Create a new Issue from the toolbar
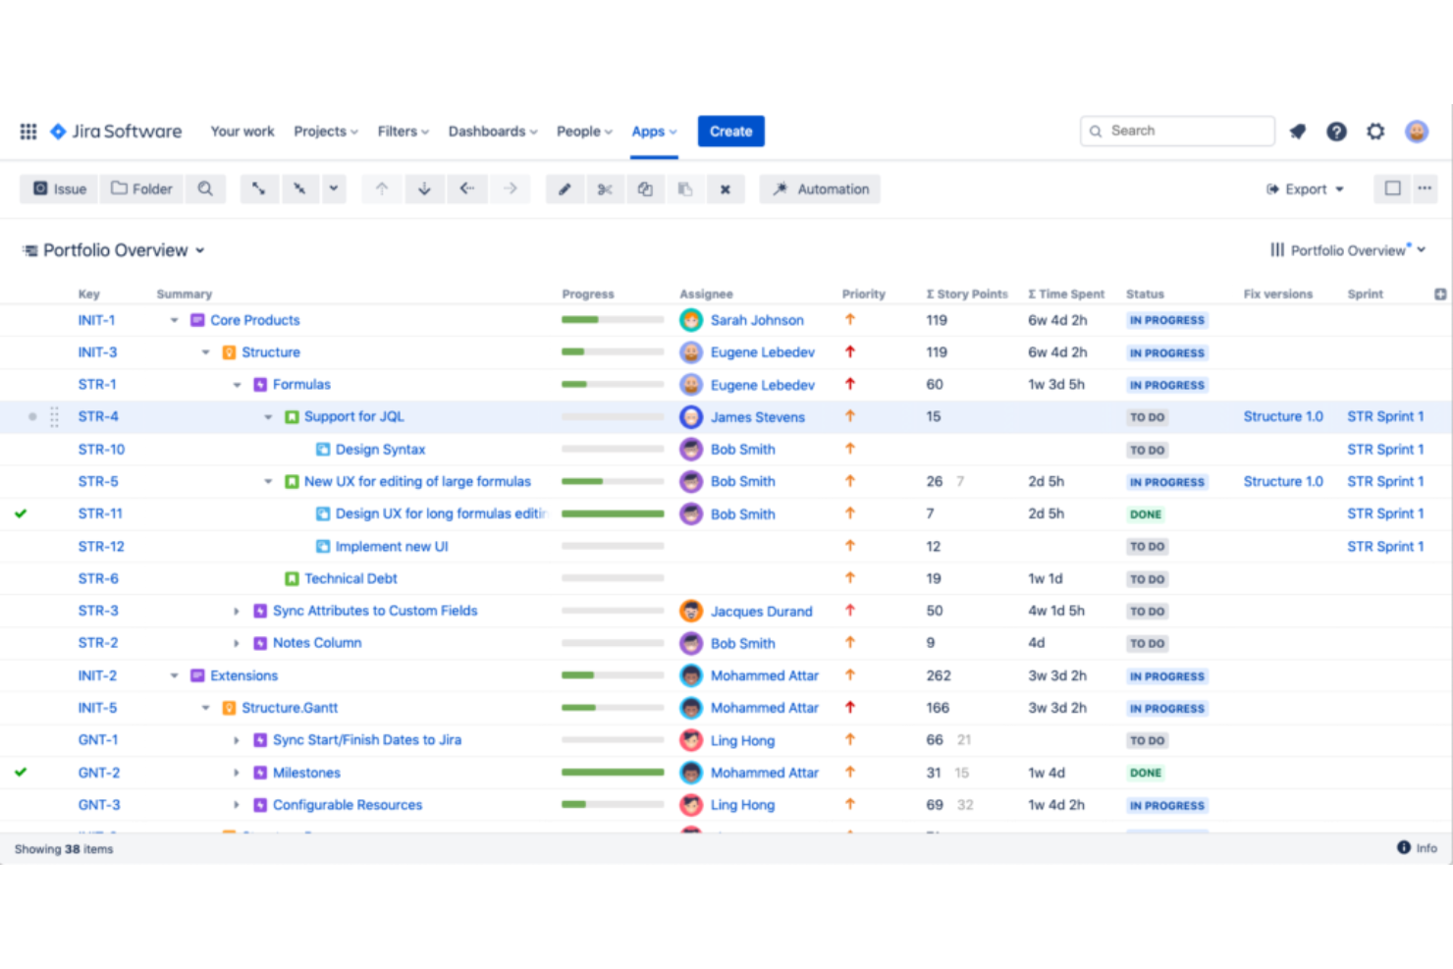1453x969 pixels. coord(58,188)
